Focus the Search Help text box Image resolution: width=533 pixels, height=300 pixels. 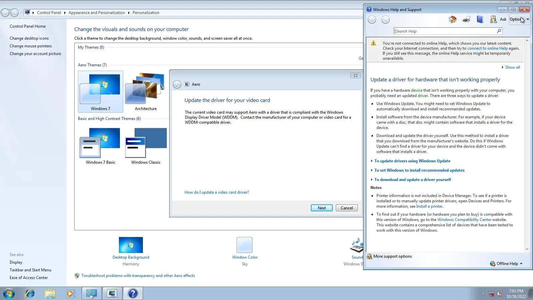point(445,31)
